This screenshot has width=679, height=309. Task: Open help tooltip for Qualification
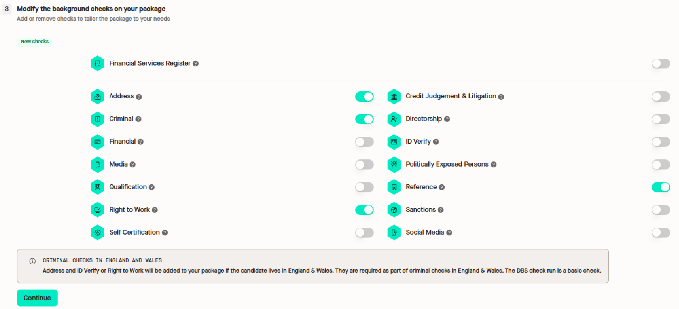(x=152, y=187)
